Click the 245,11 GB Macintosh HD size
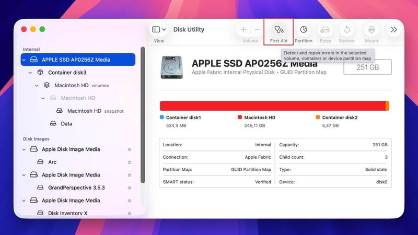This screenshot has width=418, height=235. (254, 125)
